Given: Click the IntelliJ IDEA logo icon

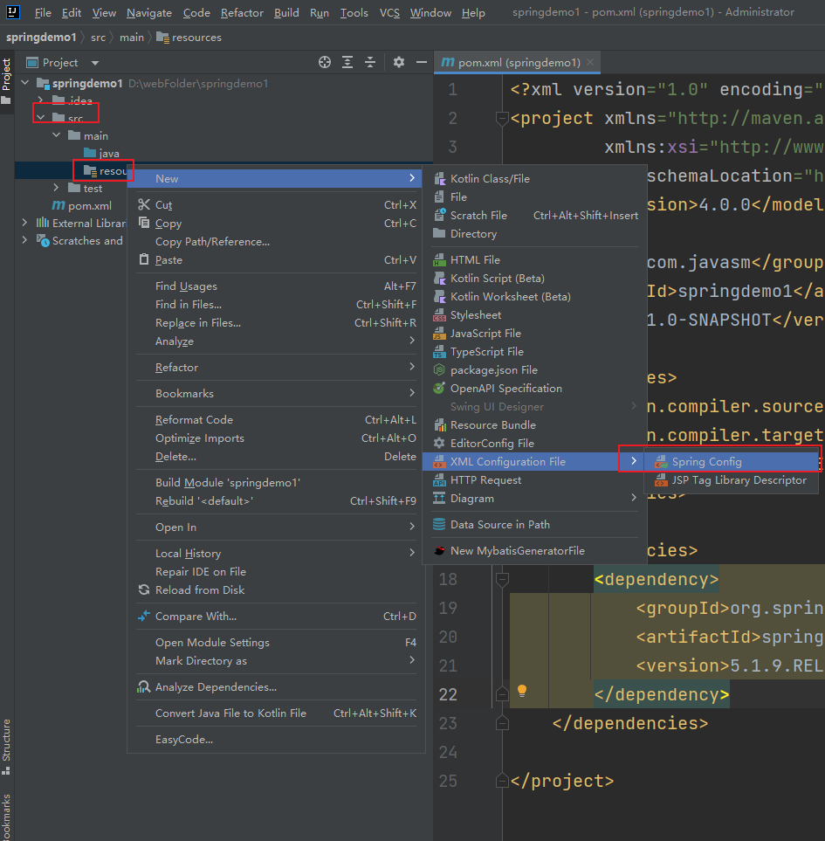Looking at the screenshot, I should pyautogui.click(x=13, y=12).
